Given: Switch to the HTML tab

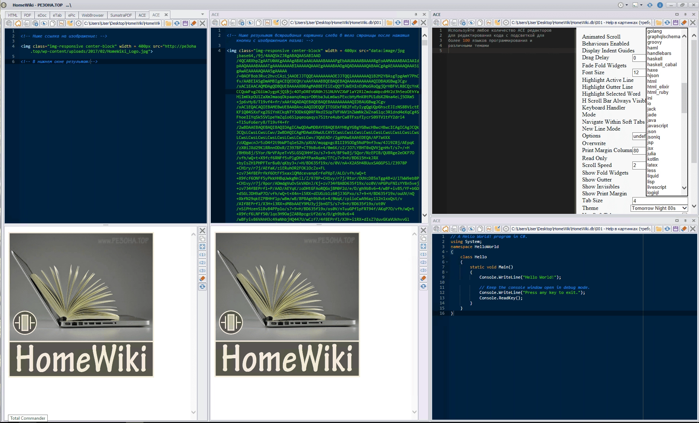Looking at the screenshot, I should click(x=13, y=15).
